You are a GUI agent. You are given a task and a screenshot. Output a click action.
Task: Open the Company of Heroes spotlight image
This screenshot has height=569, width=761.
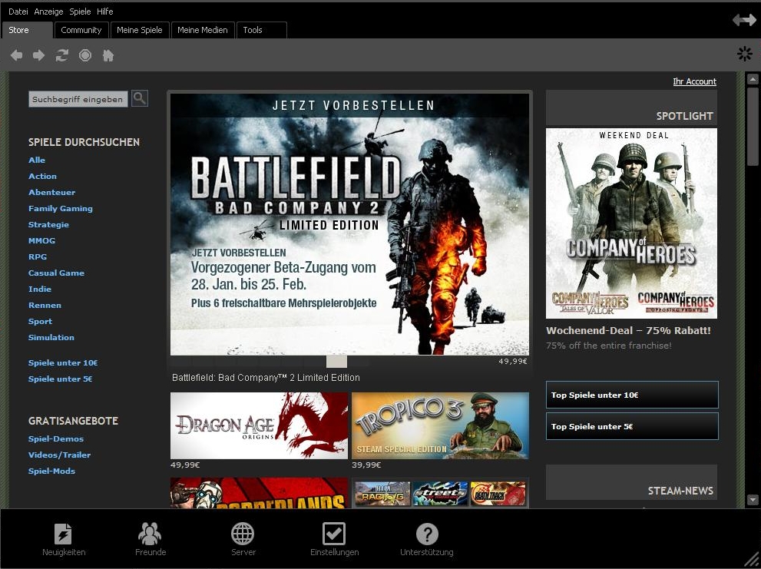point(631,223)
